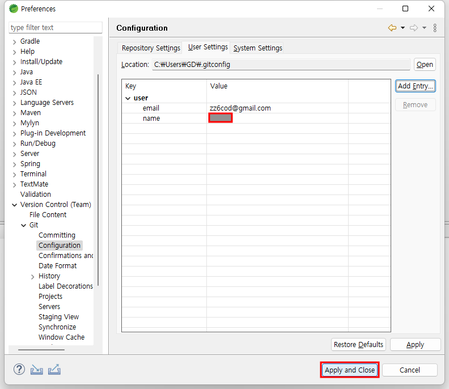Click Apply and Close button
Viewport: 449px width, 389px height.
pyautogui.click(x=350, y=370)
